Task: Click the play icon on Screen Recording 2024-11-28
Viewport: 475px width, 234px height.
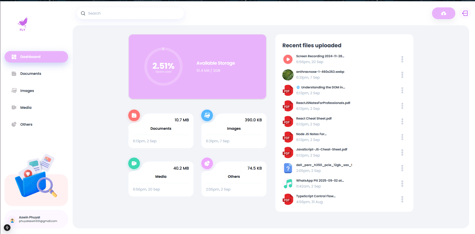Action: tap(288, 59)
